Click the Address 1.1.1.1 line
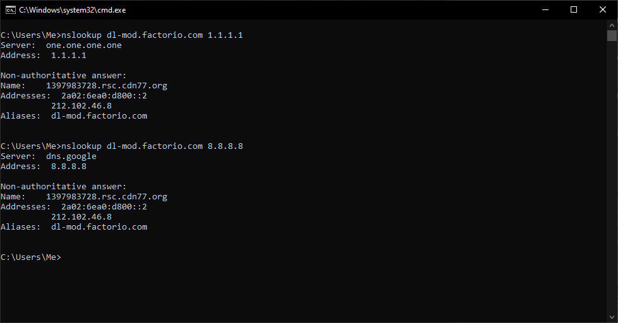The height and width of the screenshot is (323, 618). click(x=44, y=55)
